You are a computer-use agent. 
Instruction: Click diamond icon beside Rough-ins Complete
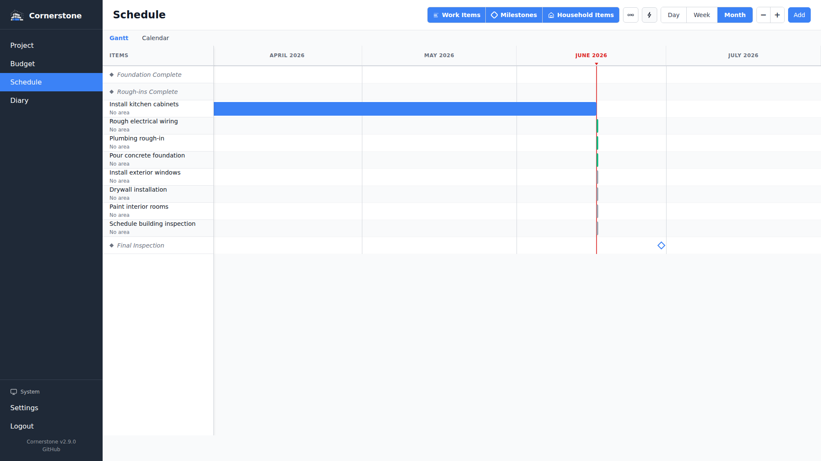point(112,92)
